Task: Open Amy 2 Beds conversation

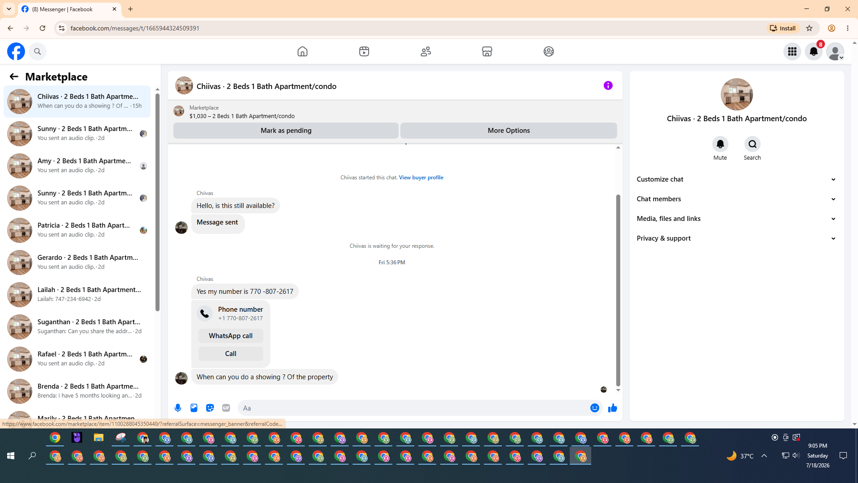Action: tap(77, 166)
